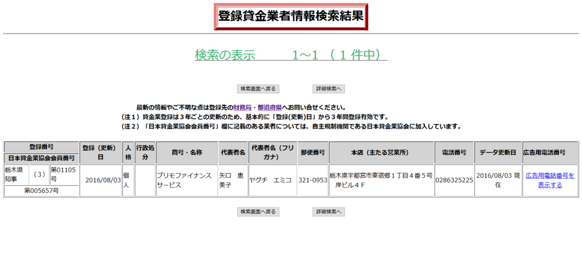Click the upper 詳細検索へ button
Screen dimensions: 582x275
click(329, 89)
